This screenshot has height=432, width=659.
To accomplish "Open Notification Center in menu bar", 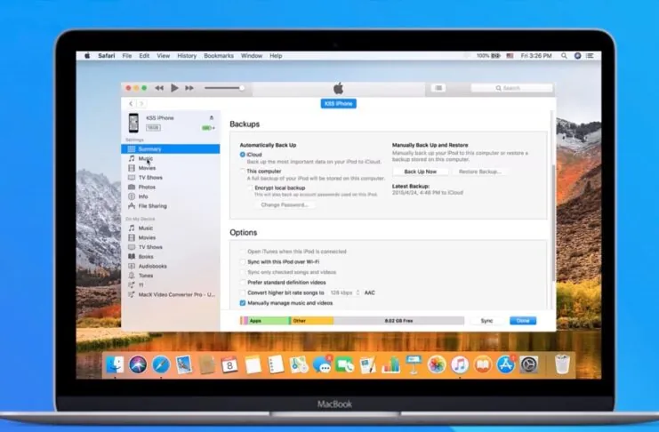I will tap(590, 55).
